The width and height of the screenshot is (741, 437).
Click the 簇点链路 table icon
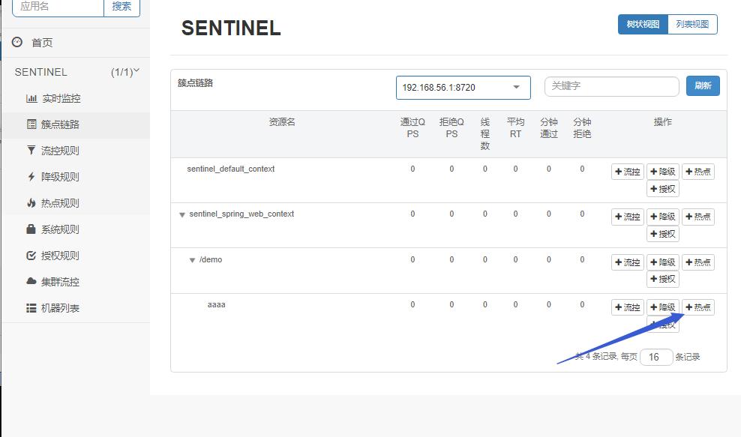(x=31, y=124)
